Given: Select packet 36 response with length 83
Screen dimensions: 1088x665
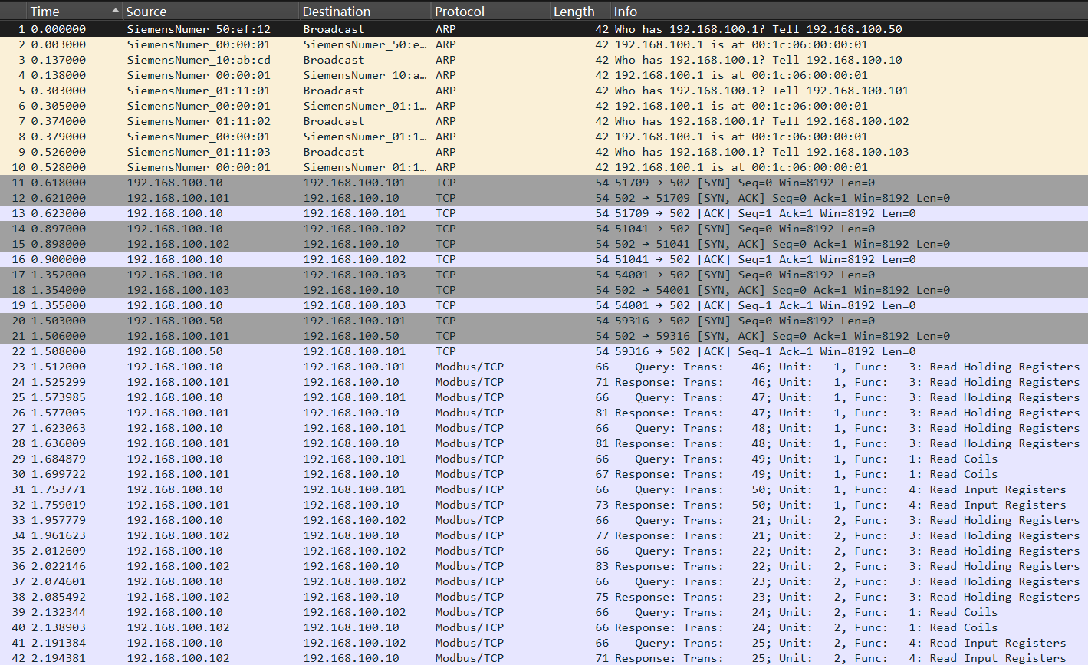Looking at the screenshot, I should 537,566.
